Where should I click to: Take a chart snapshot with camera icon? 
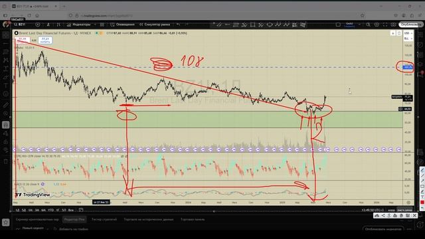point(393,25)
